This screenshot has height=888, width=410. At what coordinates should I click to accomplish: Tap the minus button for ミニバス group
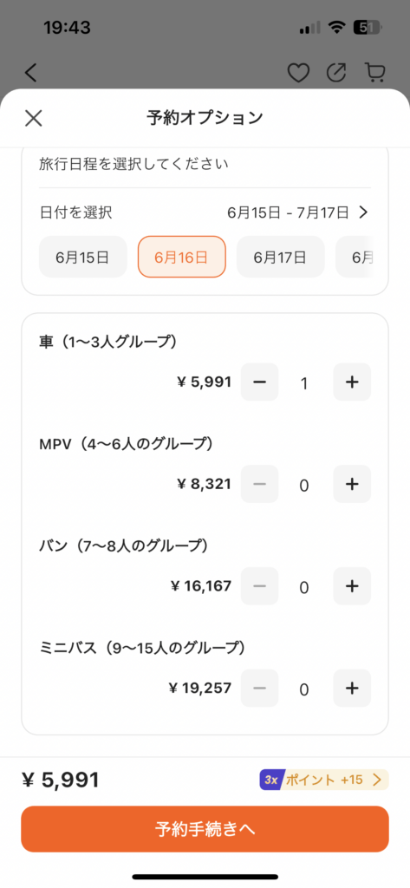coord(259,688)
